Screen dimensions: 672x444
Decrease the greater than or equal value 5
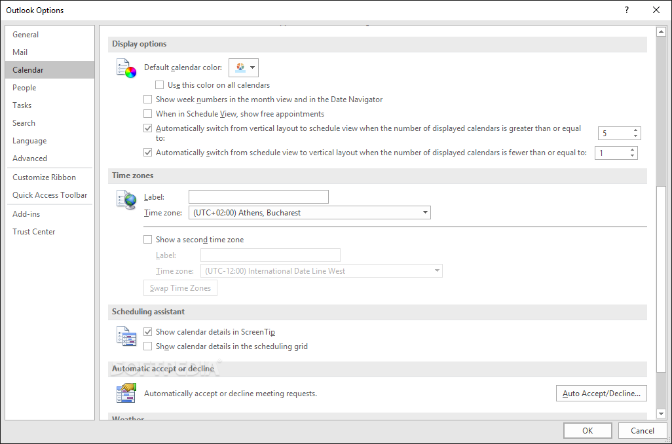pyautogui.click(x=635, y=136)
